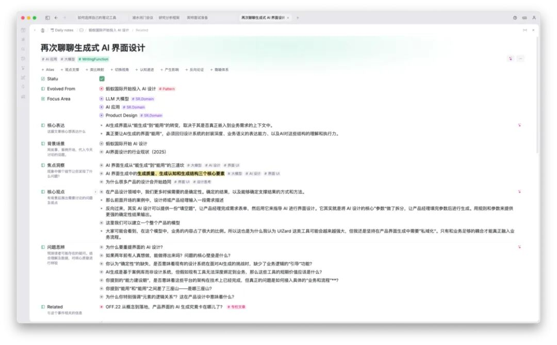This screenshot has height=345, width=557.
Task: Switch to the 研究分析框架 tab
Action: coord(169,18)
